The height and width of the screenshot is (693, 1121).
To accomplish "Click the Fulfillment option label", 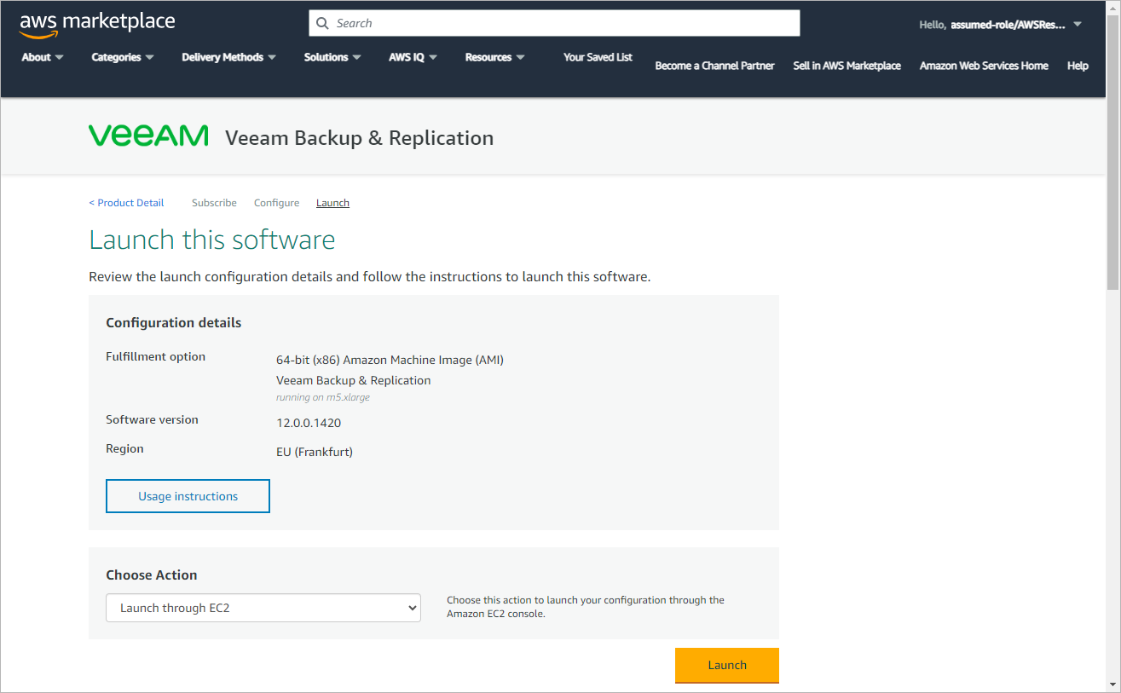I will 155,356.
